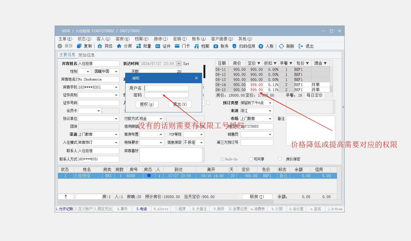Collapse the right side panel arrow

tap(343, 107)
